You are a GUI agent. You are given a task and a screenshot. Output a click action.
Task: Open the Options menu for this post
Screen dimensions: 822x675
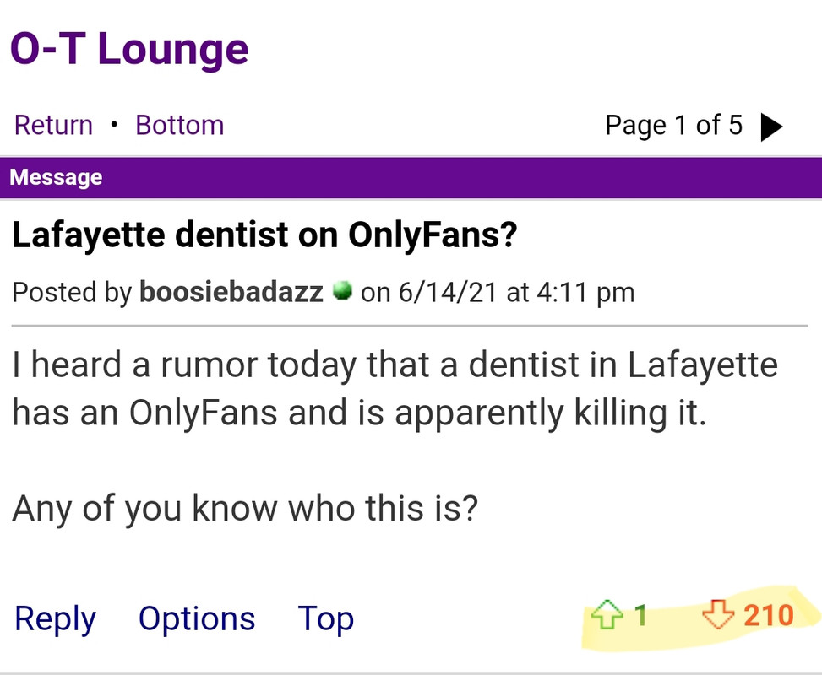click(196, 618)
